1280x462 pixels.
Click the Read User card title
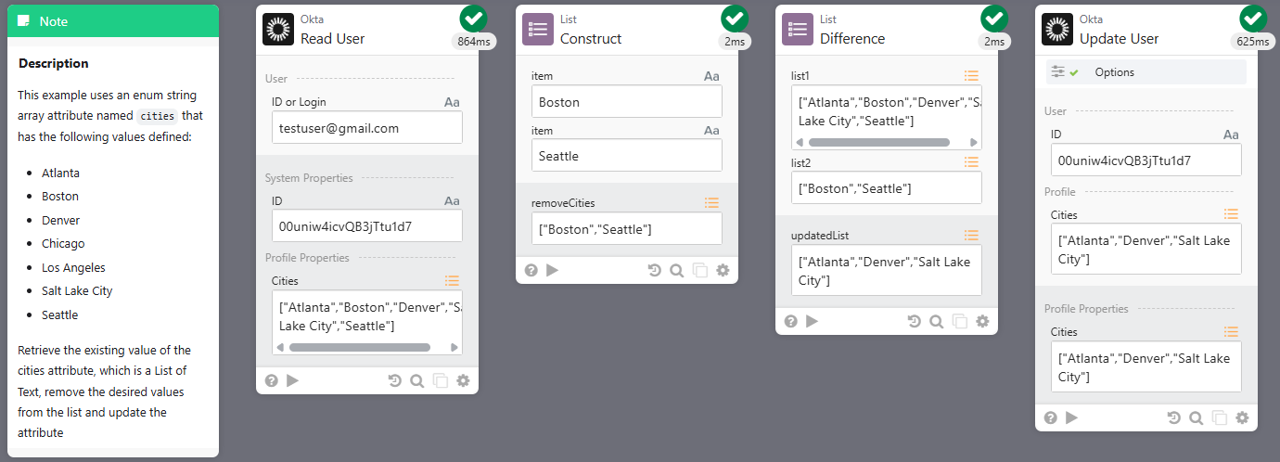coord(332,38)
